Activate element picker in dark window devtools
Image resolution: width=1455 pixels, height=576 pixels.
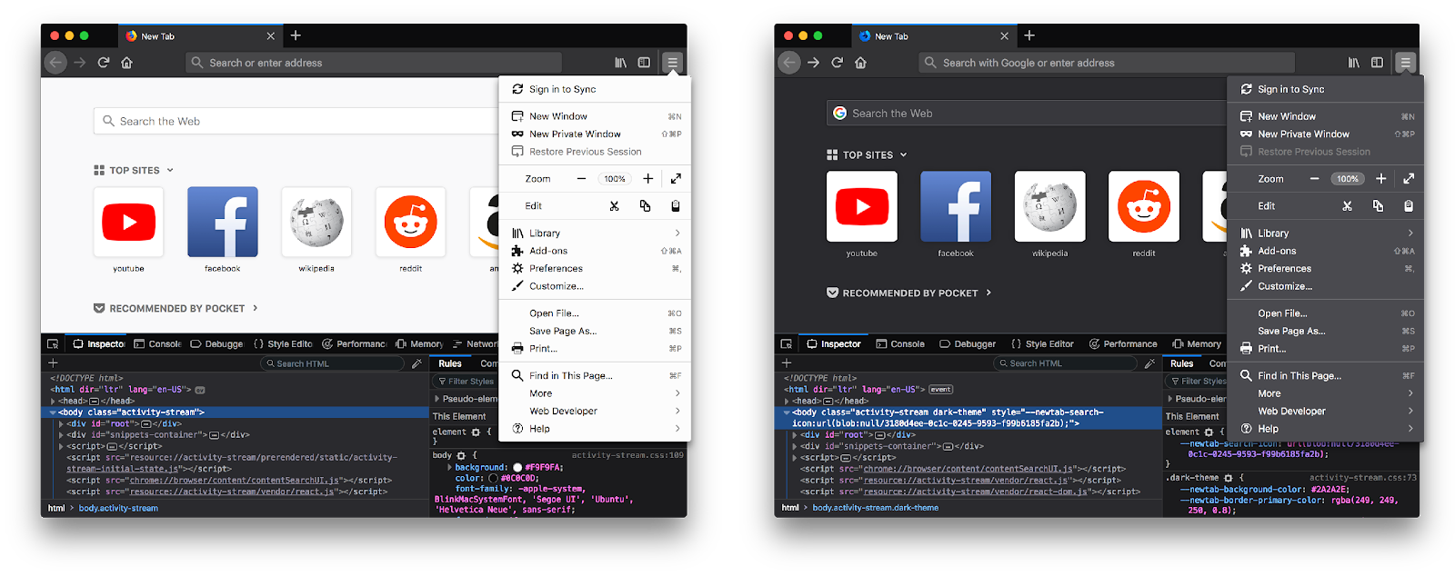(786, 344)
